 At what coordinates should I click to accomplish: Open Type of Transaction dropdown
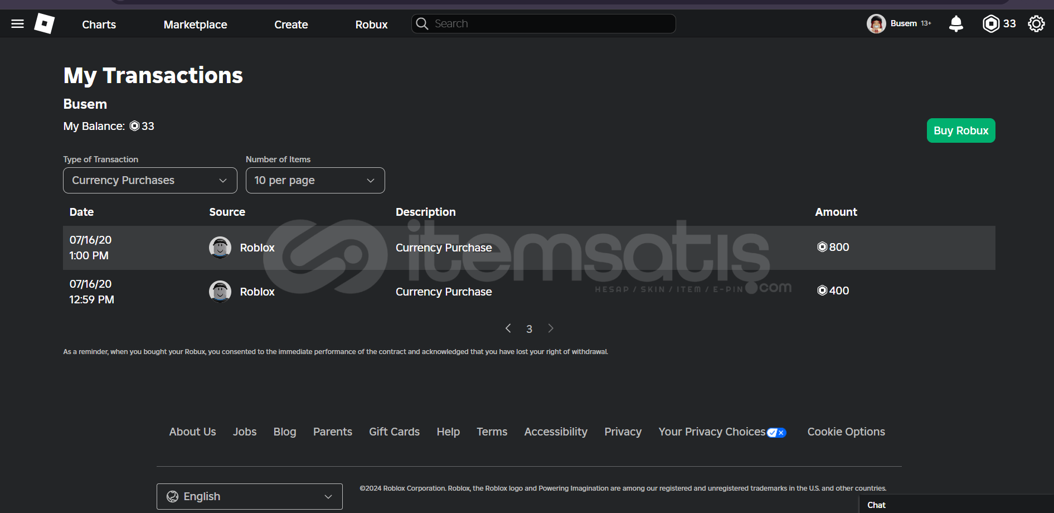150,181
